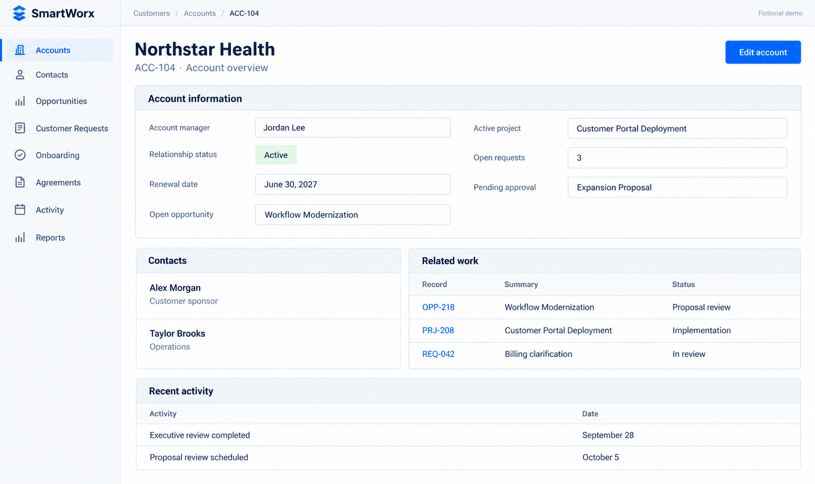This screenshot has width=815, height=484.
Task: Click the Active project field
Action: (x=677, y=129)
